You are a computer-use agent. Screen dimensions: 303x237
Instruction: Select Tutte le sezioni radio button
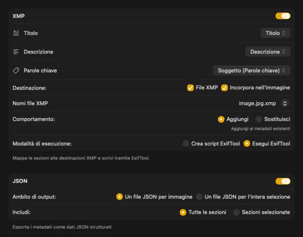coord(183,212)
